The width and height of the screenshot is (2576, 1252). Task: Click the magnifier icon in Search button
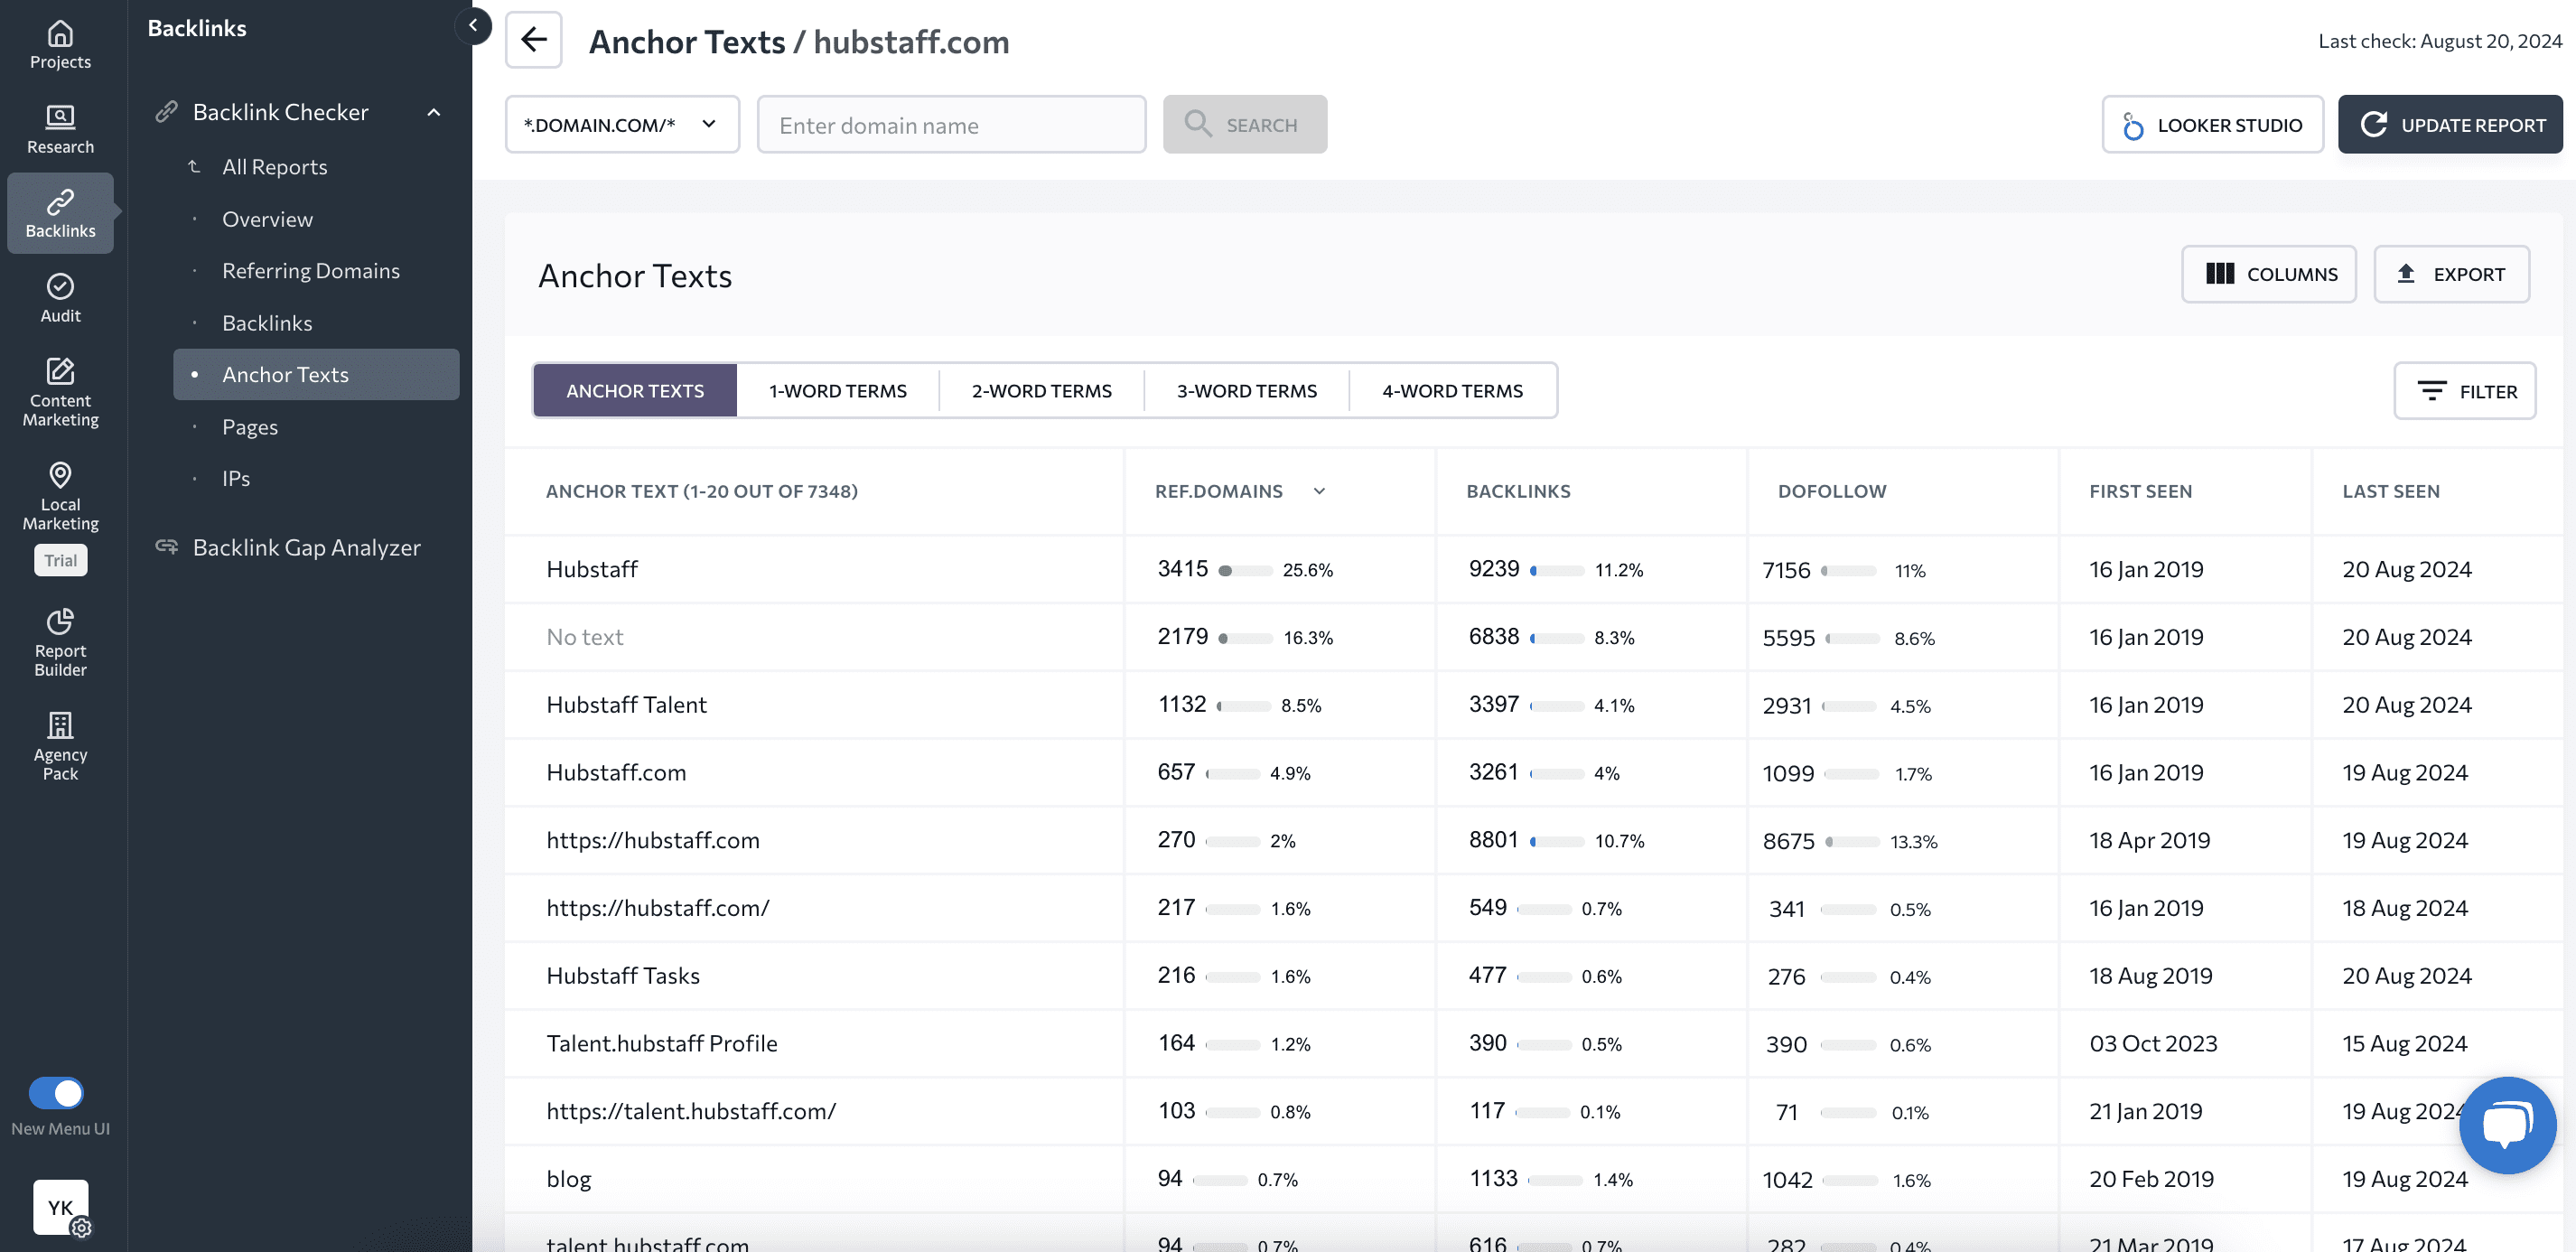coord(1198,124)
